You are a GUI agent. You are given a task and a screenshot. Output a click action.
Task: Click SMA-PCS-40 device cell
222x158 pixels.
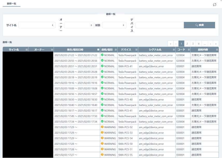click(128, 99)
